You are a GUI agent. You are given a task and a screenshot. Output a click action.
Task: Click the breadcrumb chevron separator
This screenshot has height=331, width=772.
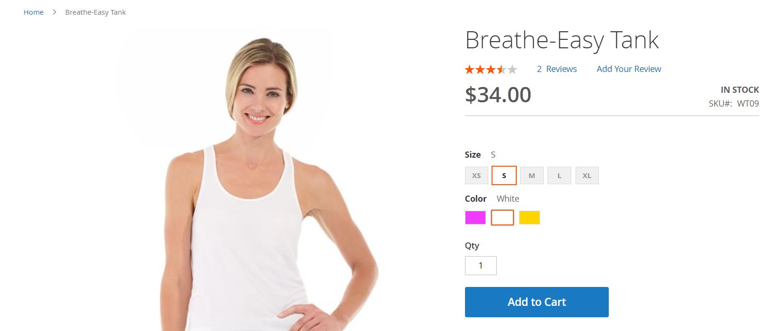[x=55, y=12]
